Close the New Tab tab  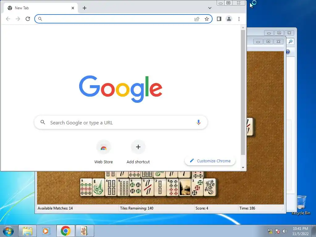73,8
